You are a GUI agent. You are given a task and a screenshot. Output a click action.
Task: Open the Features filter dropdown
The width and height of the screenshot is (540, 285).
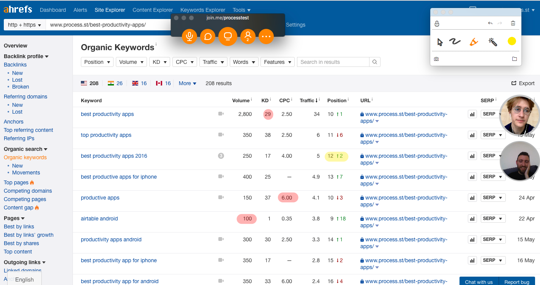click(x=278, y=62)
